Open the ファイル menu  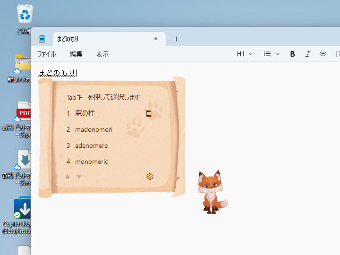click(46, 54)
